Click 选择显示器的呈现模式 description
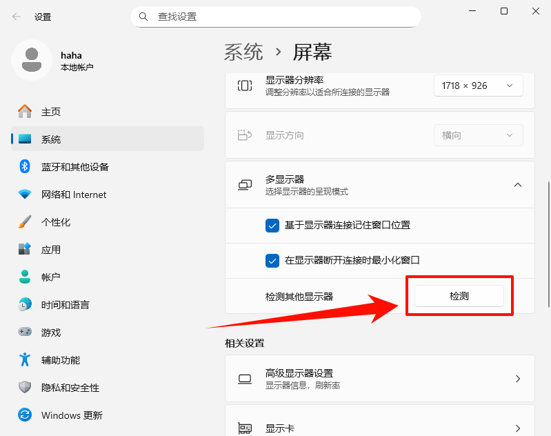551x436 pixels. pyautogui.click(x=307, y=191)
